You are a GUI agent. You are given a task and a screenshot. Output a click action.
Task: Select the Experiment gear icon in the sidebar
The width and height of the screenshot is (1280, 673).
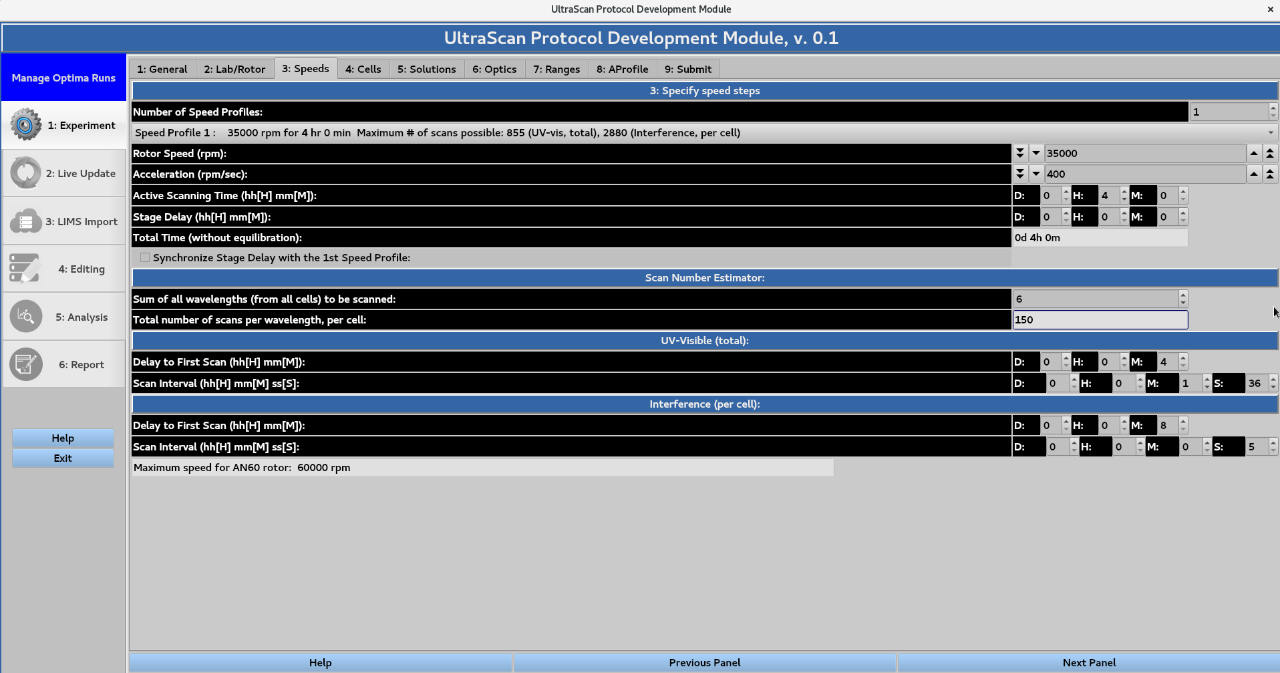pos(25,124)
